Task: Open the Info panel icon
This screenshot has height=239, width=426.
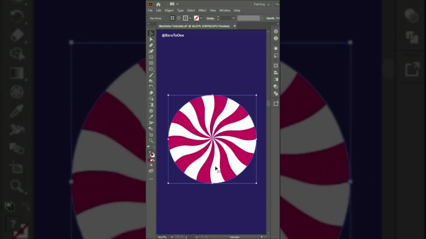Action: pos(276,39)
